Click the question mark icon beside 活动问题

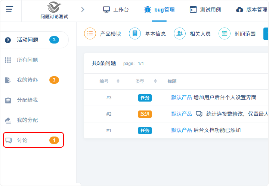8,40
